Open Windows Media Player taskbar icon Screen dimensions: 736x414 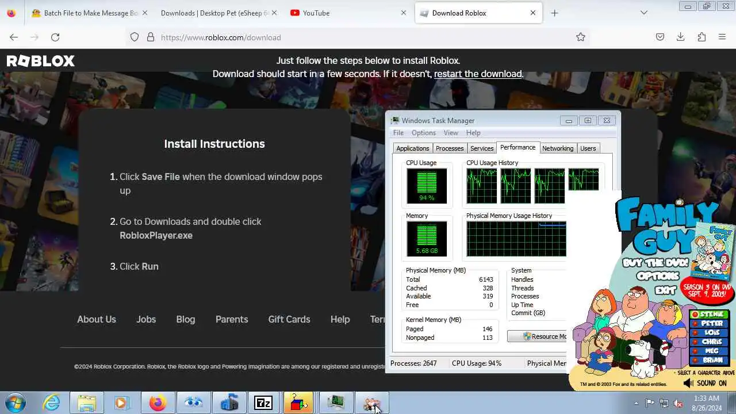coord(121,403)
